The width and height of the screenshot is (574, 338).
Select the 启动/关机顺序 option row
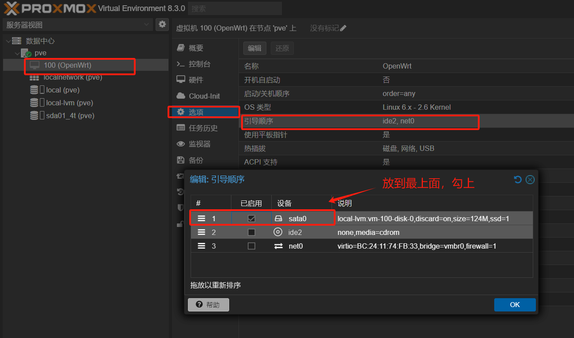click(x=406, y=94)
